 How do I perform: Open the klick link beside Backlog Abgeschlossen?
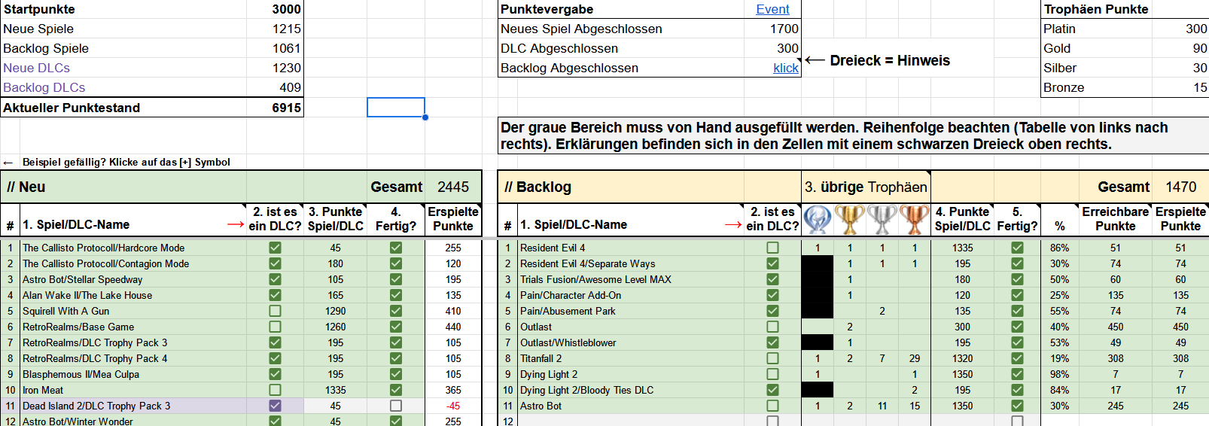(785, 68)
